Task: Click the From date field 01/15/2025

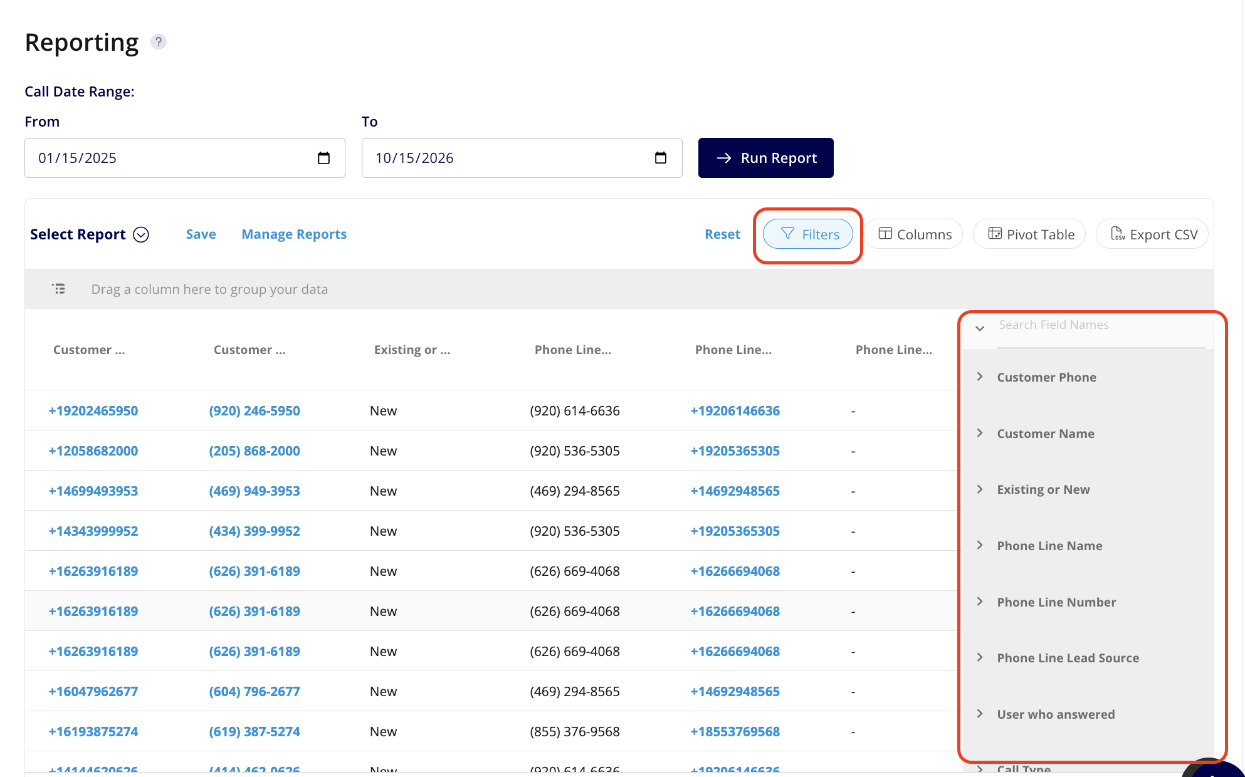Action: point(185,158)
